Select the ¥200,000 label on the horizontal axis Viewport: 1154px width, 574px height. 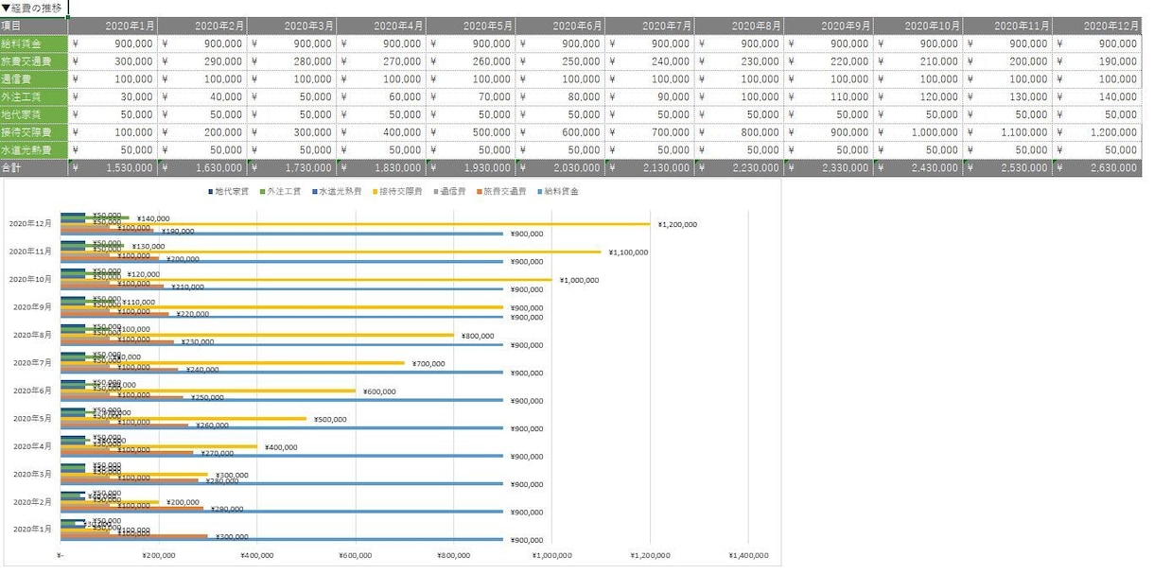(158, 556)
